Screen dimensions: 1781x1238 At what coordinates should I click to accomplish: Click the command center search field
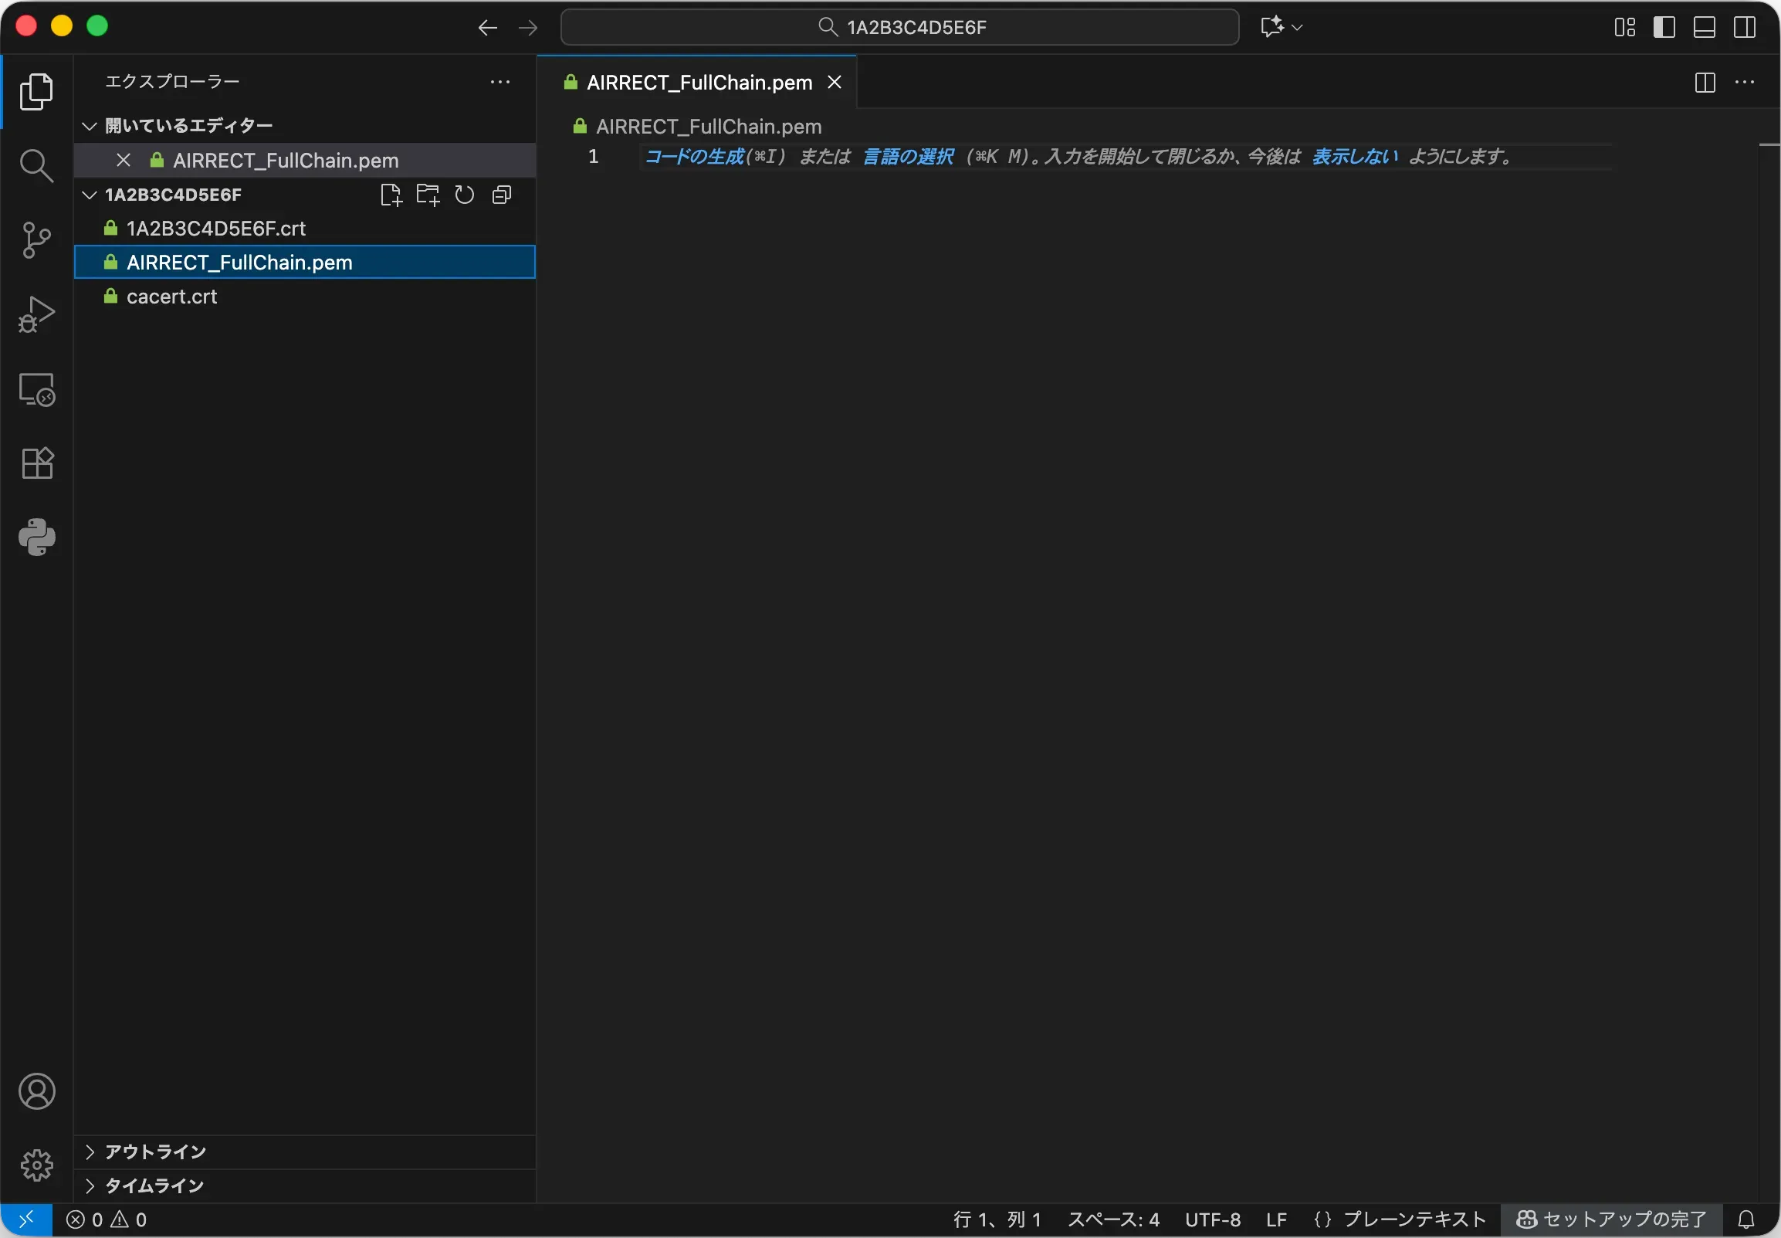899,27
